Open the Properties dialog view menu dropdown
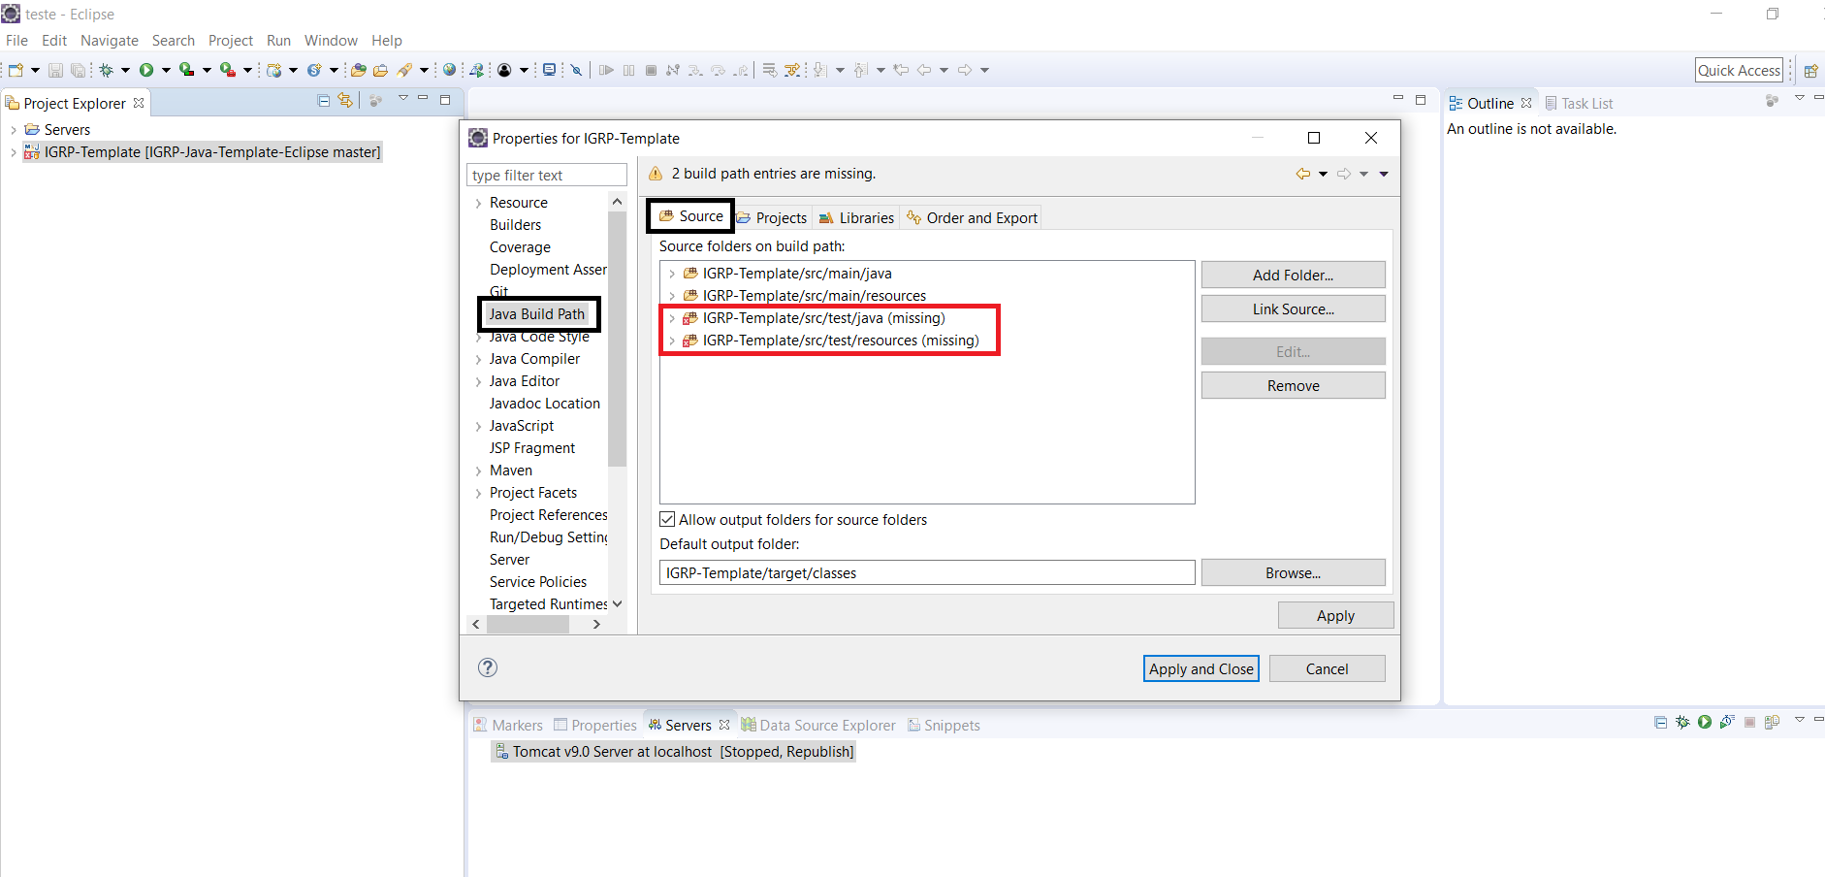 click(1384, 174)
